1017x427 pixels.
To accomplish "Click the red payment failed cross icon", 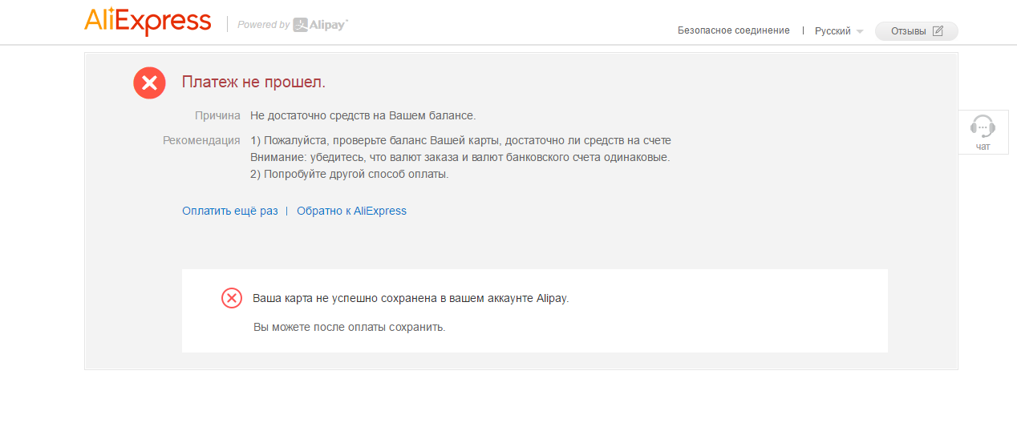I will click(149, 83).
